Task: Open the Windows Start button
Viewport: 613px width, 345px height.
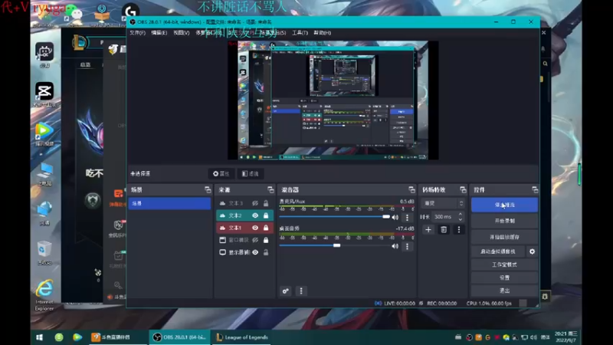Action: click(40, 337)
